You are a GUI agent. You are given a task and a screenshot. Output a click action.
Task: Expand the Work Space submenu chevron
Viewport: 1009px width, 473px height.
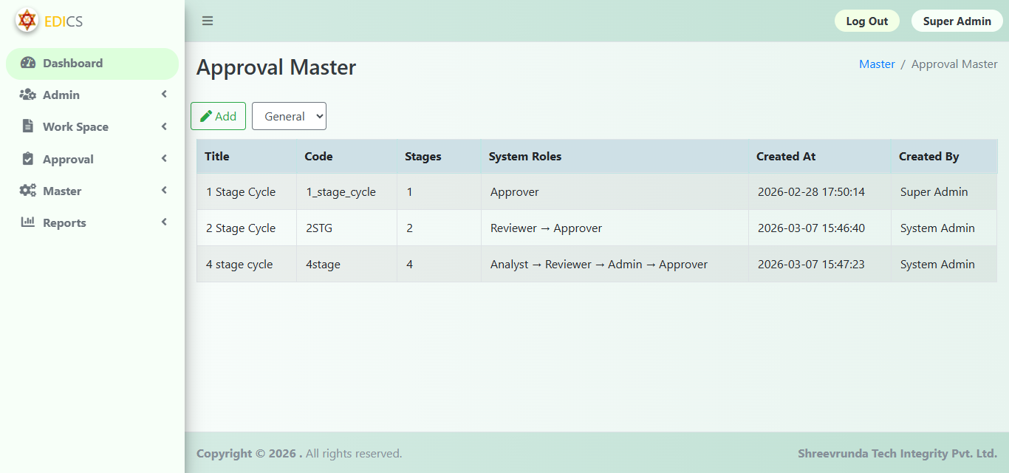click(164, 126)
